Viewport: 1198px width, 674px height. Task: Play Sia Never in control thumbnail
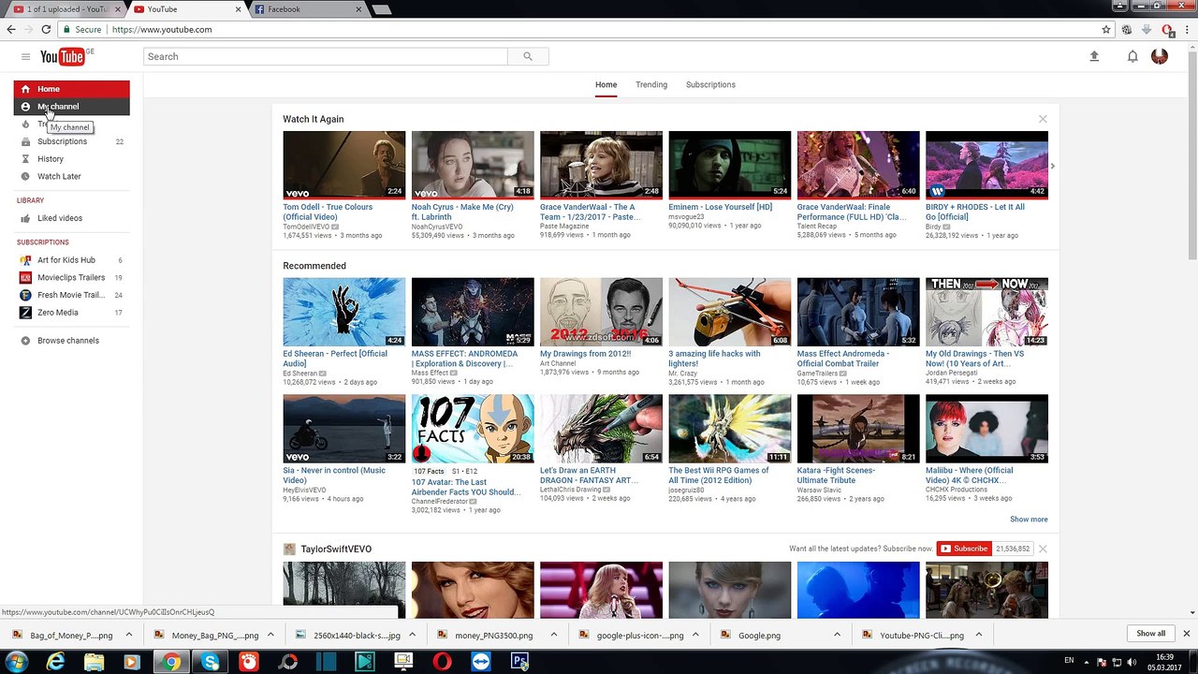[344, 429]
